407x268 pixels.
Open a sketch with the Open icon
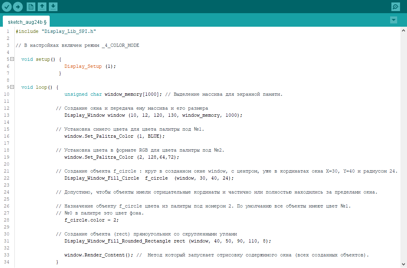click(x=42, y=7)
